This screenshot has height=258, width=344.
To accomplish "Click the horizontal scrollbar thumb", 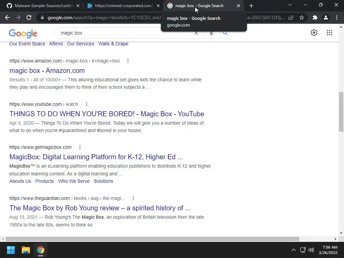I will (153, 239).
